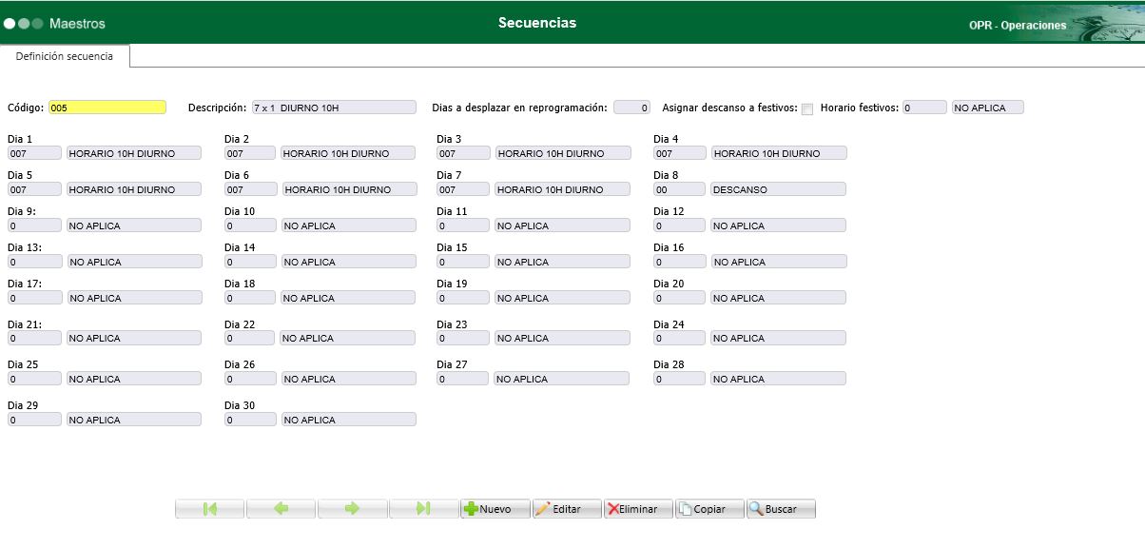Click the Horario festivos code field
The height and width of the screenshot is (549, 1145).
coord(924,108)
